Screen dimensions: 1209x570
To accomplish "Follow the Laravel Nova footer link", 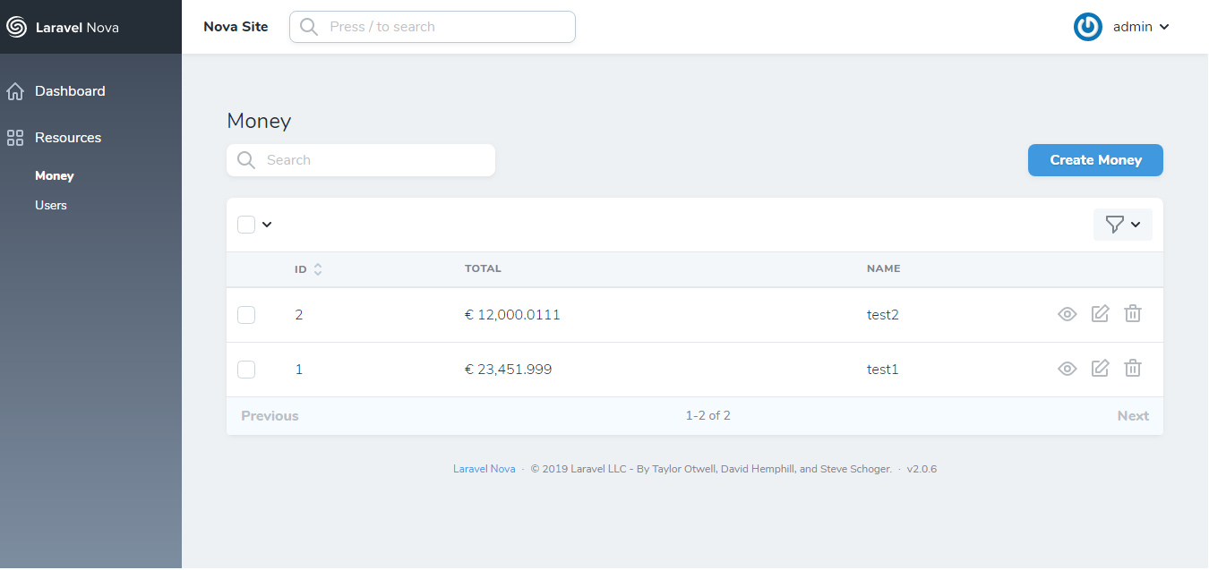I will (x=484, y=469).
